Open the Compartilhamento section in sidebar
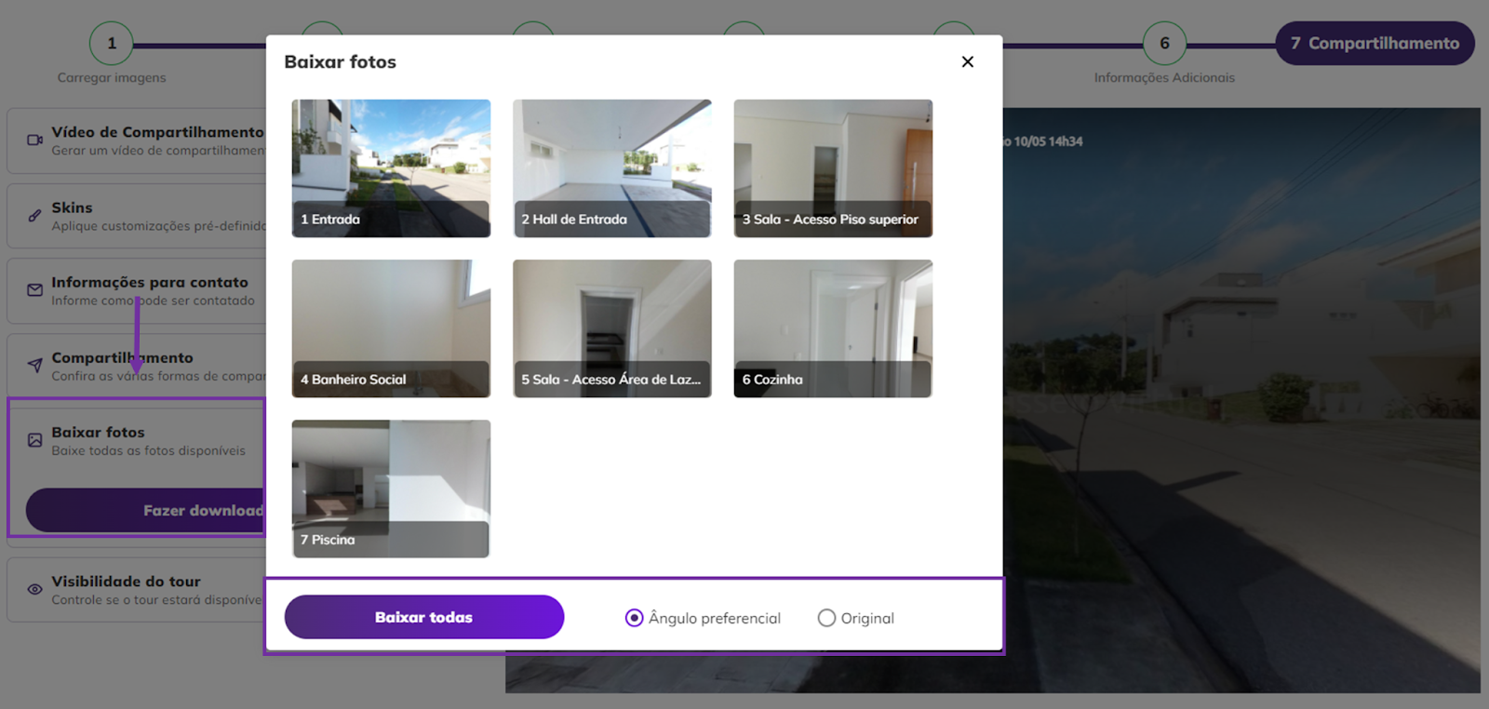 coord(137,366)
